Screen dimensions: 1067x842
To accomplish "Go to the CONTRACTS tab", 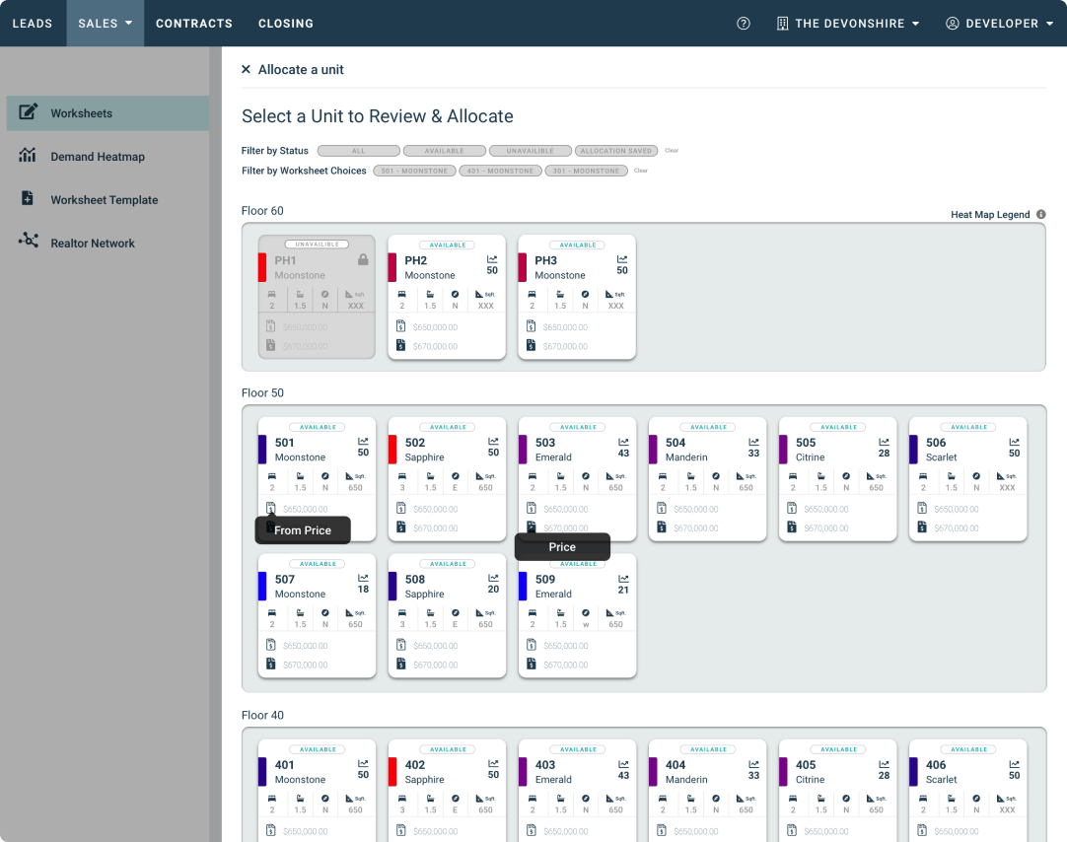I will 194,23.
